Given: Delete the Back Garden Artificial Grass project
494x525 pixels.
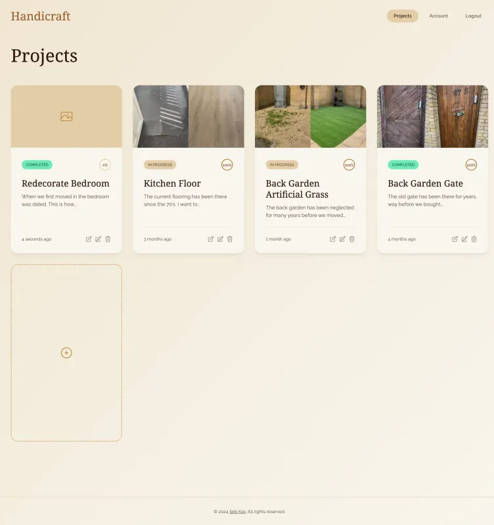Looking at the screenshot, I should coord(351,239).
